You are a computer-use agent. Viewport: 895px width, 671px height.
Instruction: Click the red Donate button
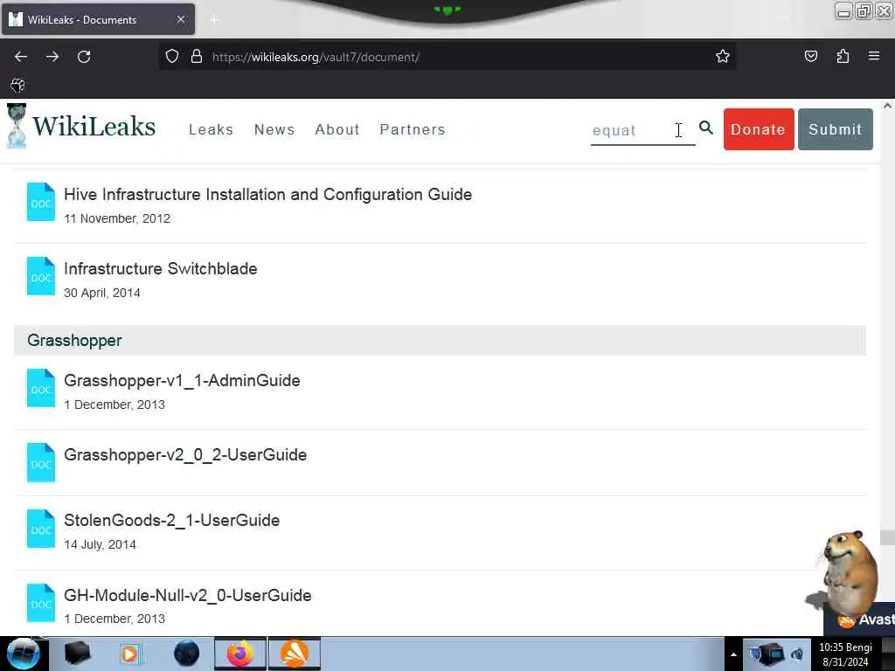[759, 129]
